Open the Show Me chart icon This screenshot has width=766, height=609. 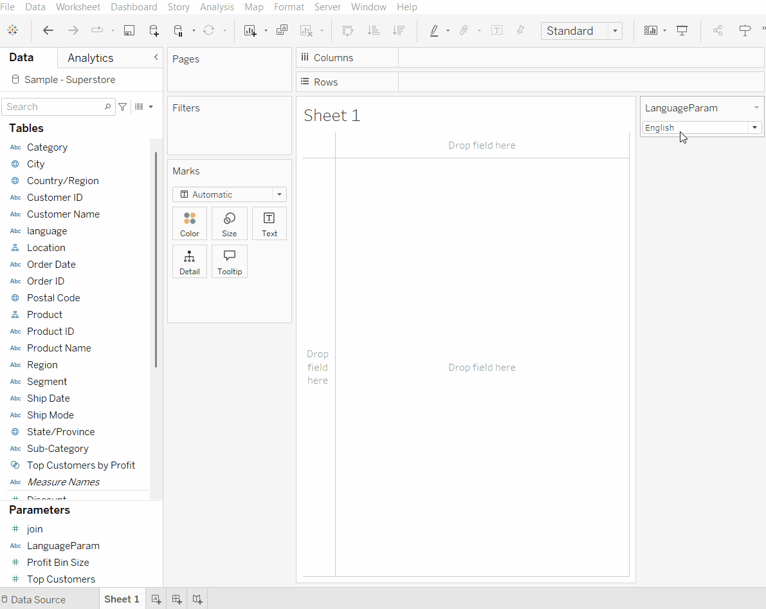[x=651, y=30]
